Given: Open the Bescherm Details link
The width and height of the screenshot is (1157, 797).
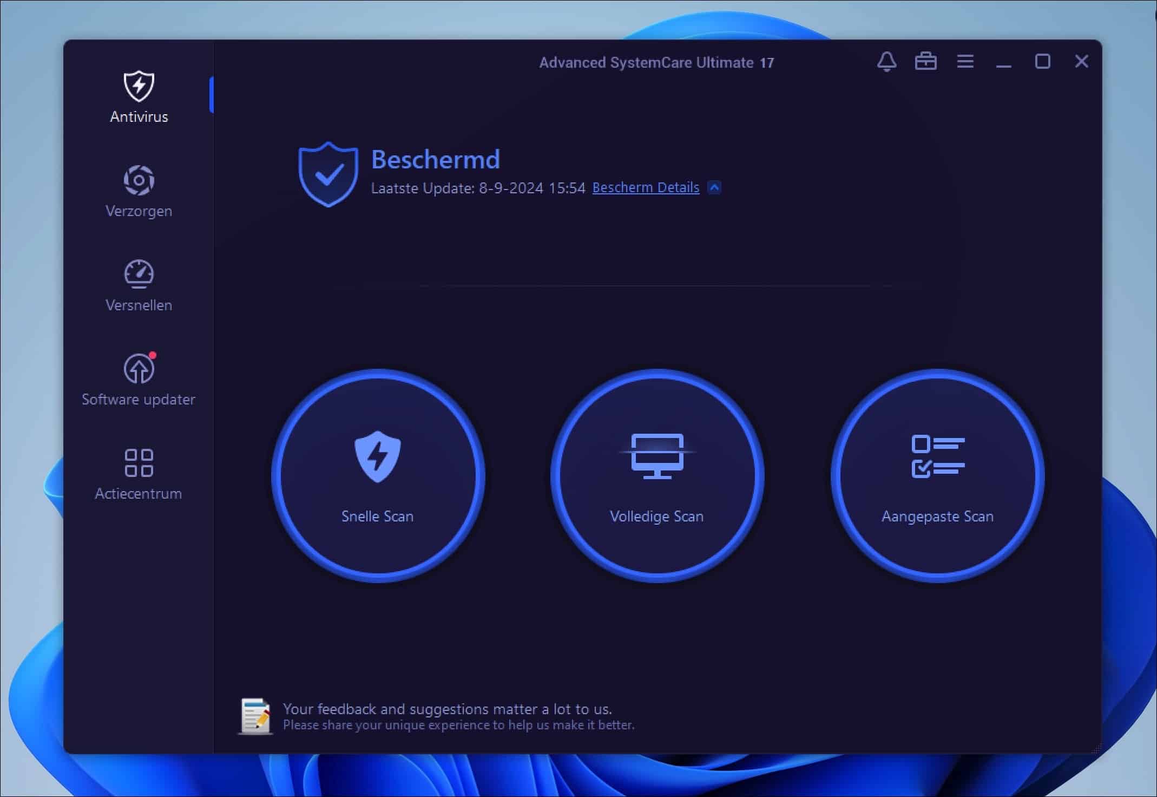Looking at the screenshot, I should (645, 187).
